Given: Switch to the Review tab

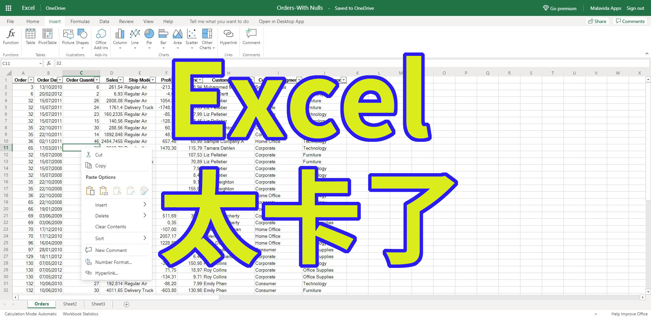Looking at the screenshot, I should [126, 21].
